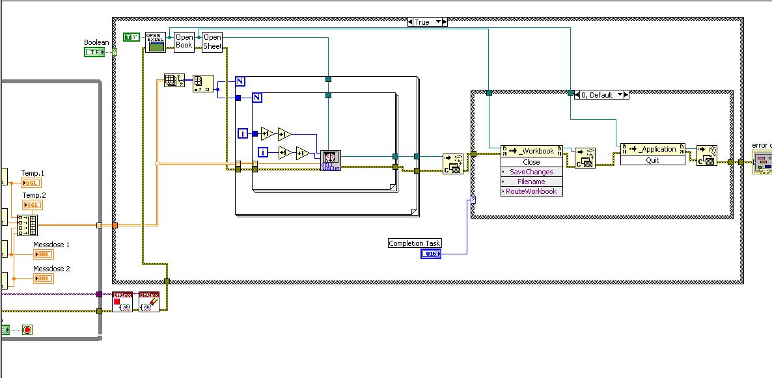Click the Temp.1 SGL indicator terminal

coord(31,183)
